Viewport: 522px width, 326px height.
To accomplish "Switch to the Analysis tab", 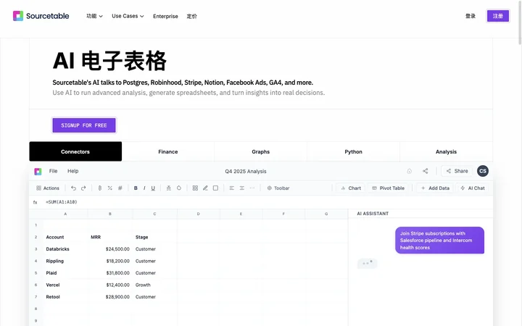I will pyautogui.click(x=446, y=151).
